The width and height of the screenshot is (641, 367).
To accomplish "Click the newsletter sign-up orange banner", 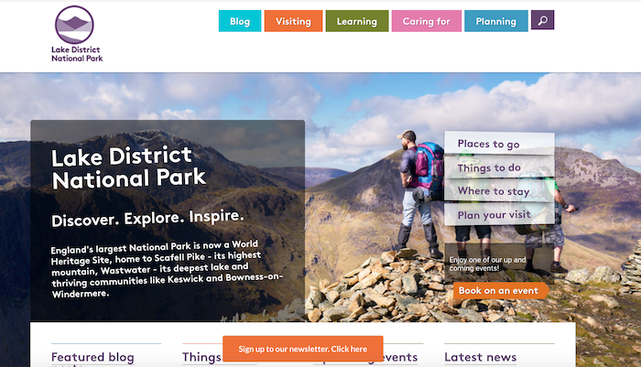I will (303, 349).
